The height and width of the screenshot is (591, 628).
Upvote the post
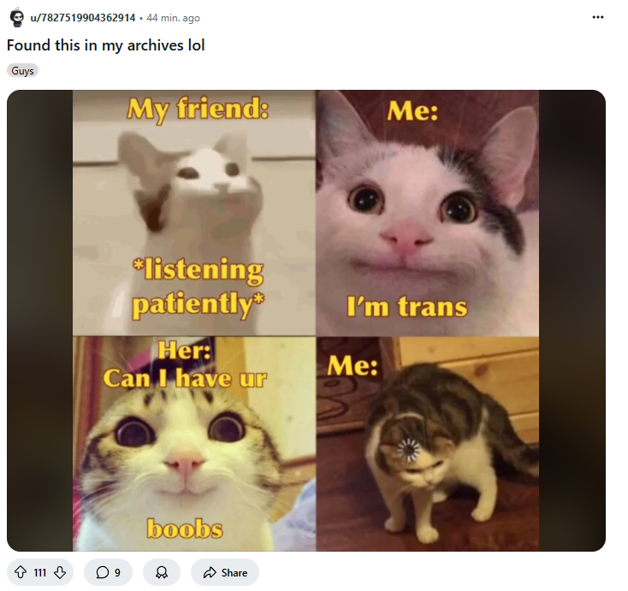[21, 572]
